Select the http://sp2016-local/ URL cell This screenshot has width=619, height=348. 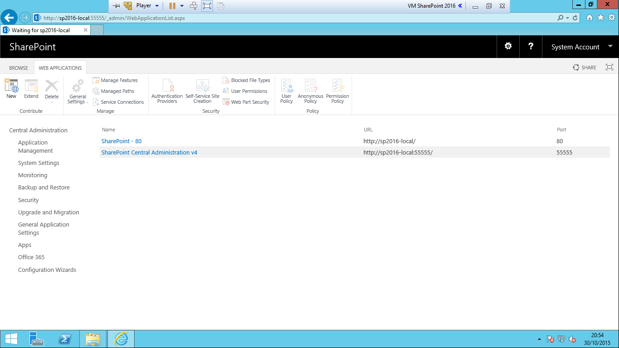[389, 141]
